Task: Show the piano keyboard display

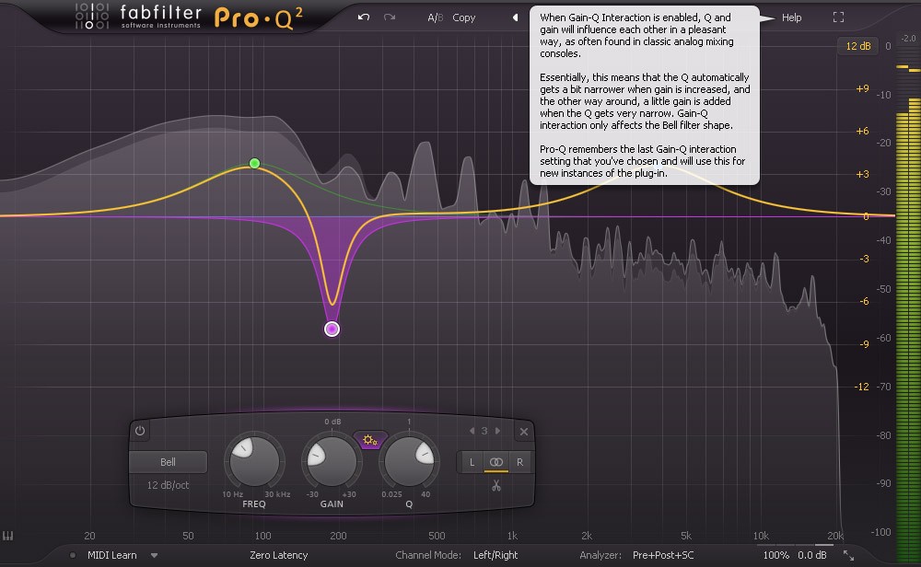Action: (7, 536)
